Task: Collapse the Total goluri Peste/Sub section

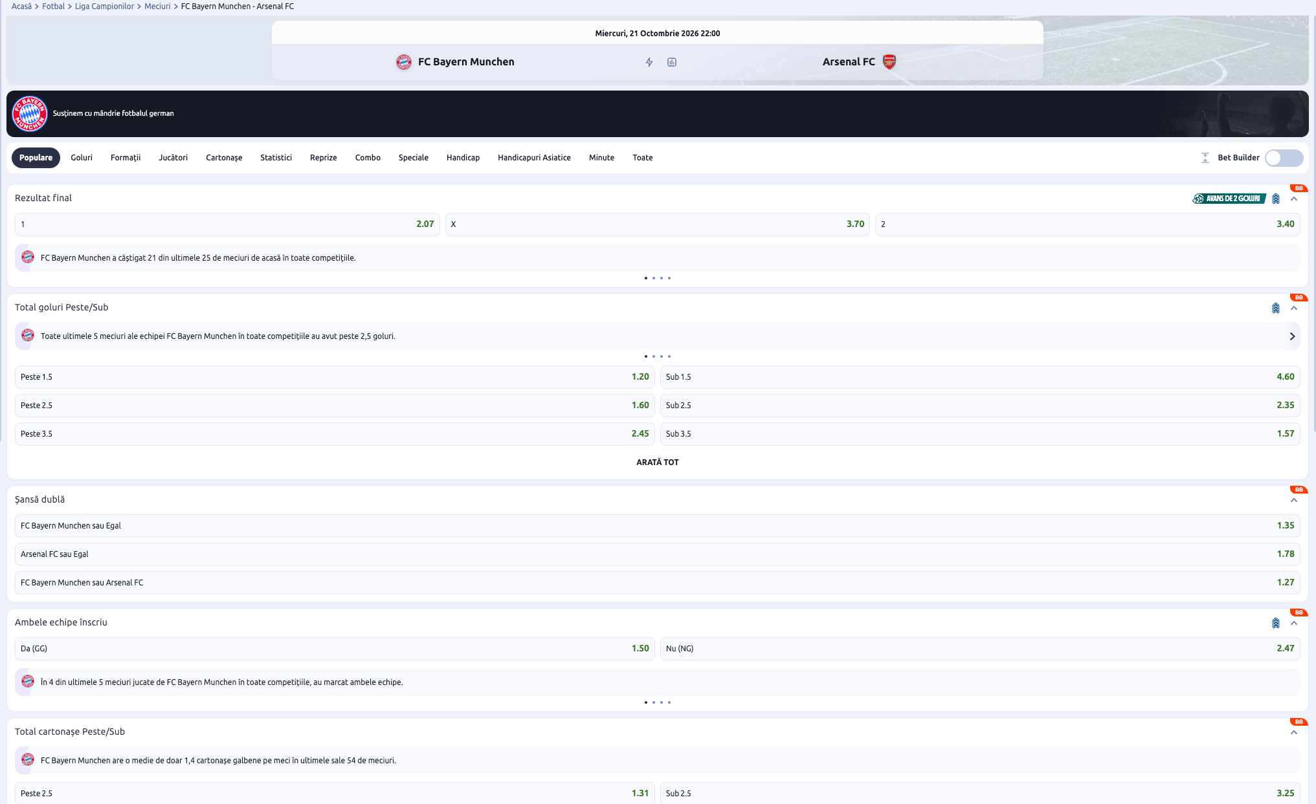Action: 1294,309
